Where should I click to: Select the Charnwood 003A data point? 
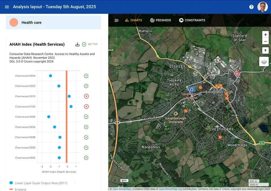click(54, 127)
